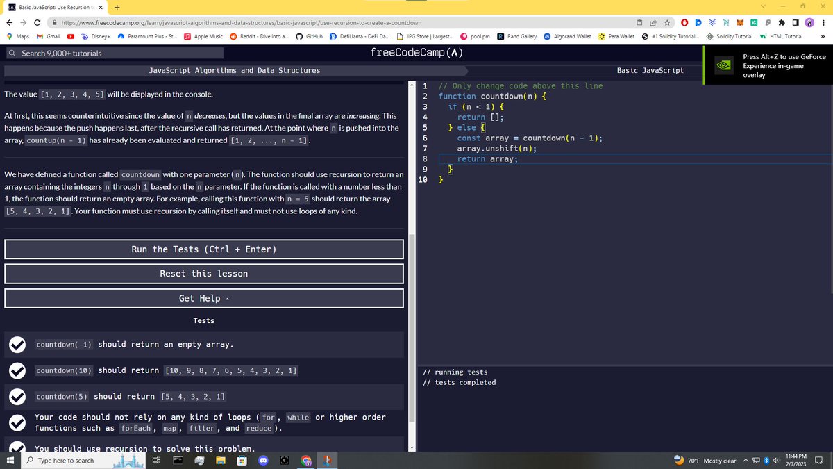Click Reset this lesson button

[204, 274]
